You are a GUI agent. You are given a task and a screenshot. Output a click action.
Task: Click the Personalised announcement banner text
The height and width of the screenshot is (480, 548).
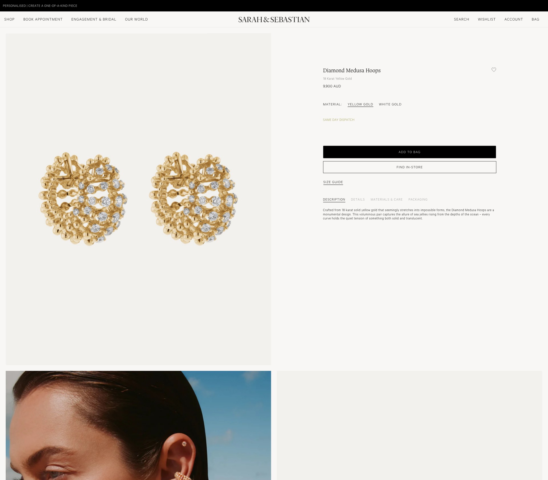click(x=40, y=6)
